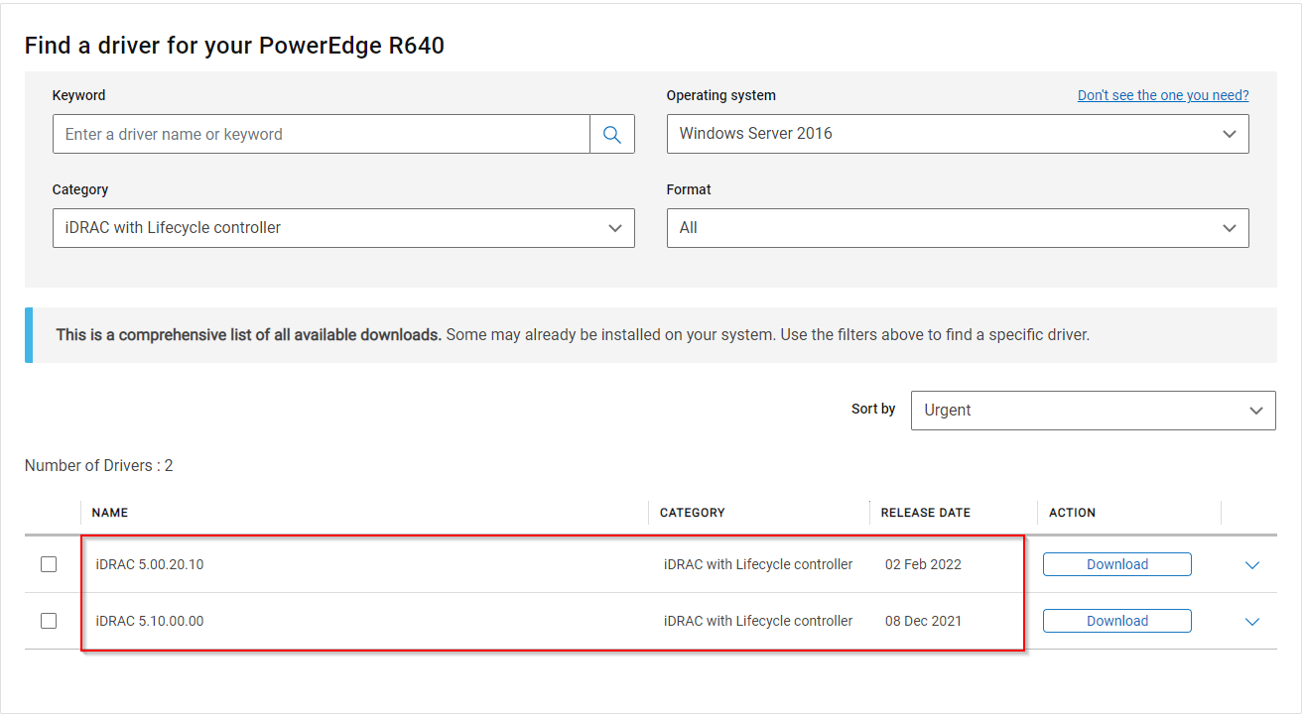Open the Operating system dropdown
Screen dimensions: 1304x715
[957, 134]
